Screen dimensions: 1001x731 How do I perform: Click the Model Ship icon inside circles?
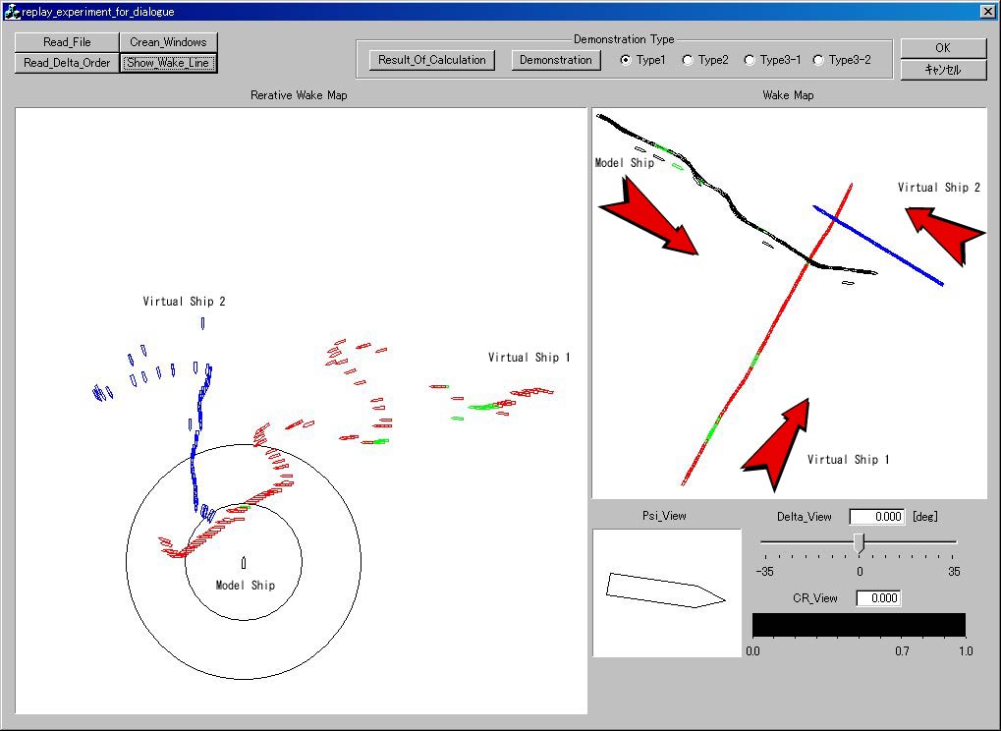pos(244,562)
